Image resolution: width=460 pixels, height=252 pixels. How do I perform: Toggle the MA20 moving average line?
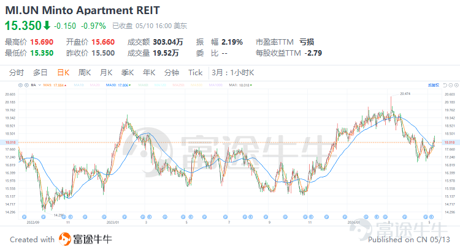94,85
